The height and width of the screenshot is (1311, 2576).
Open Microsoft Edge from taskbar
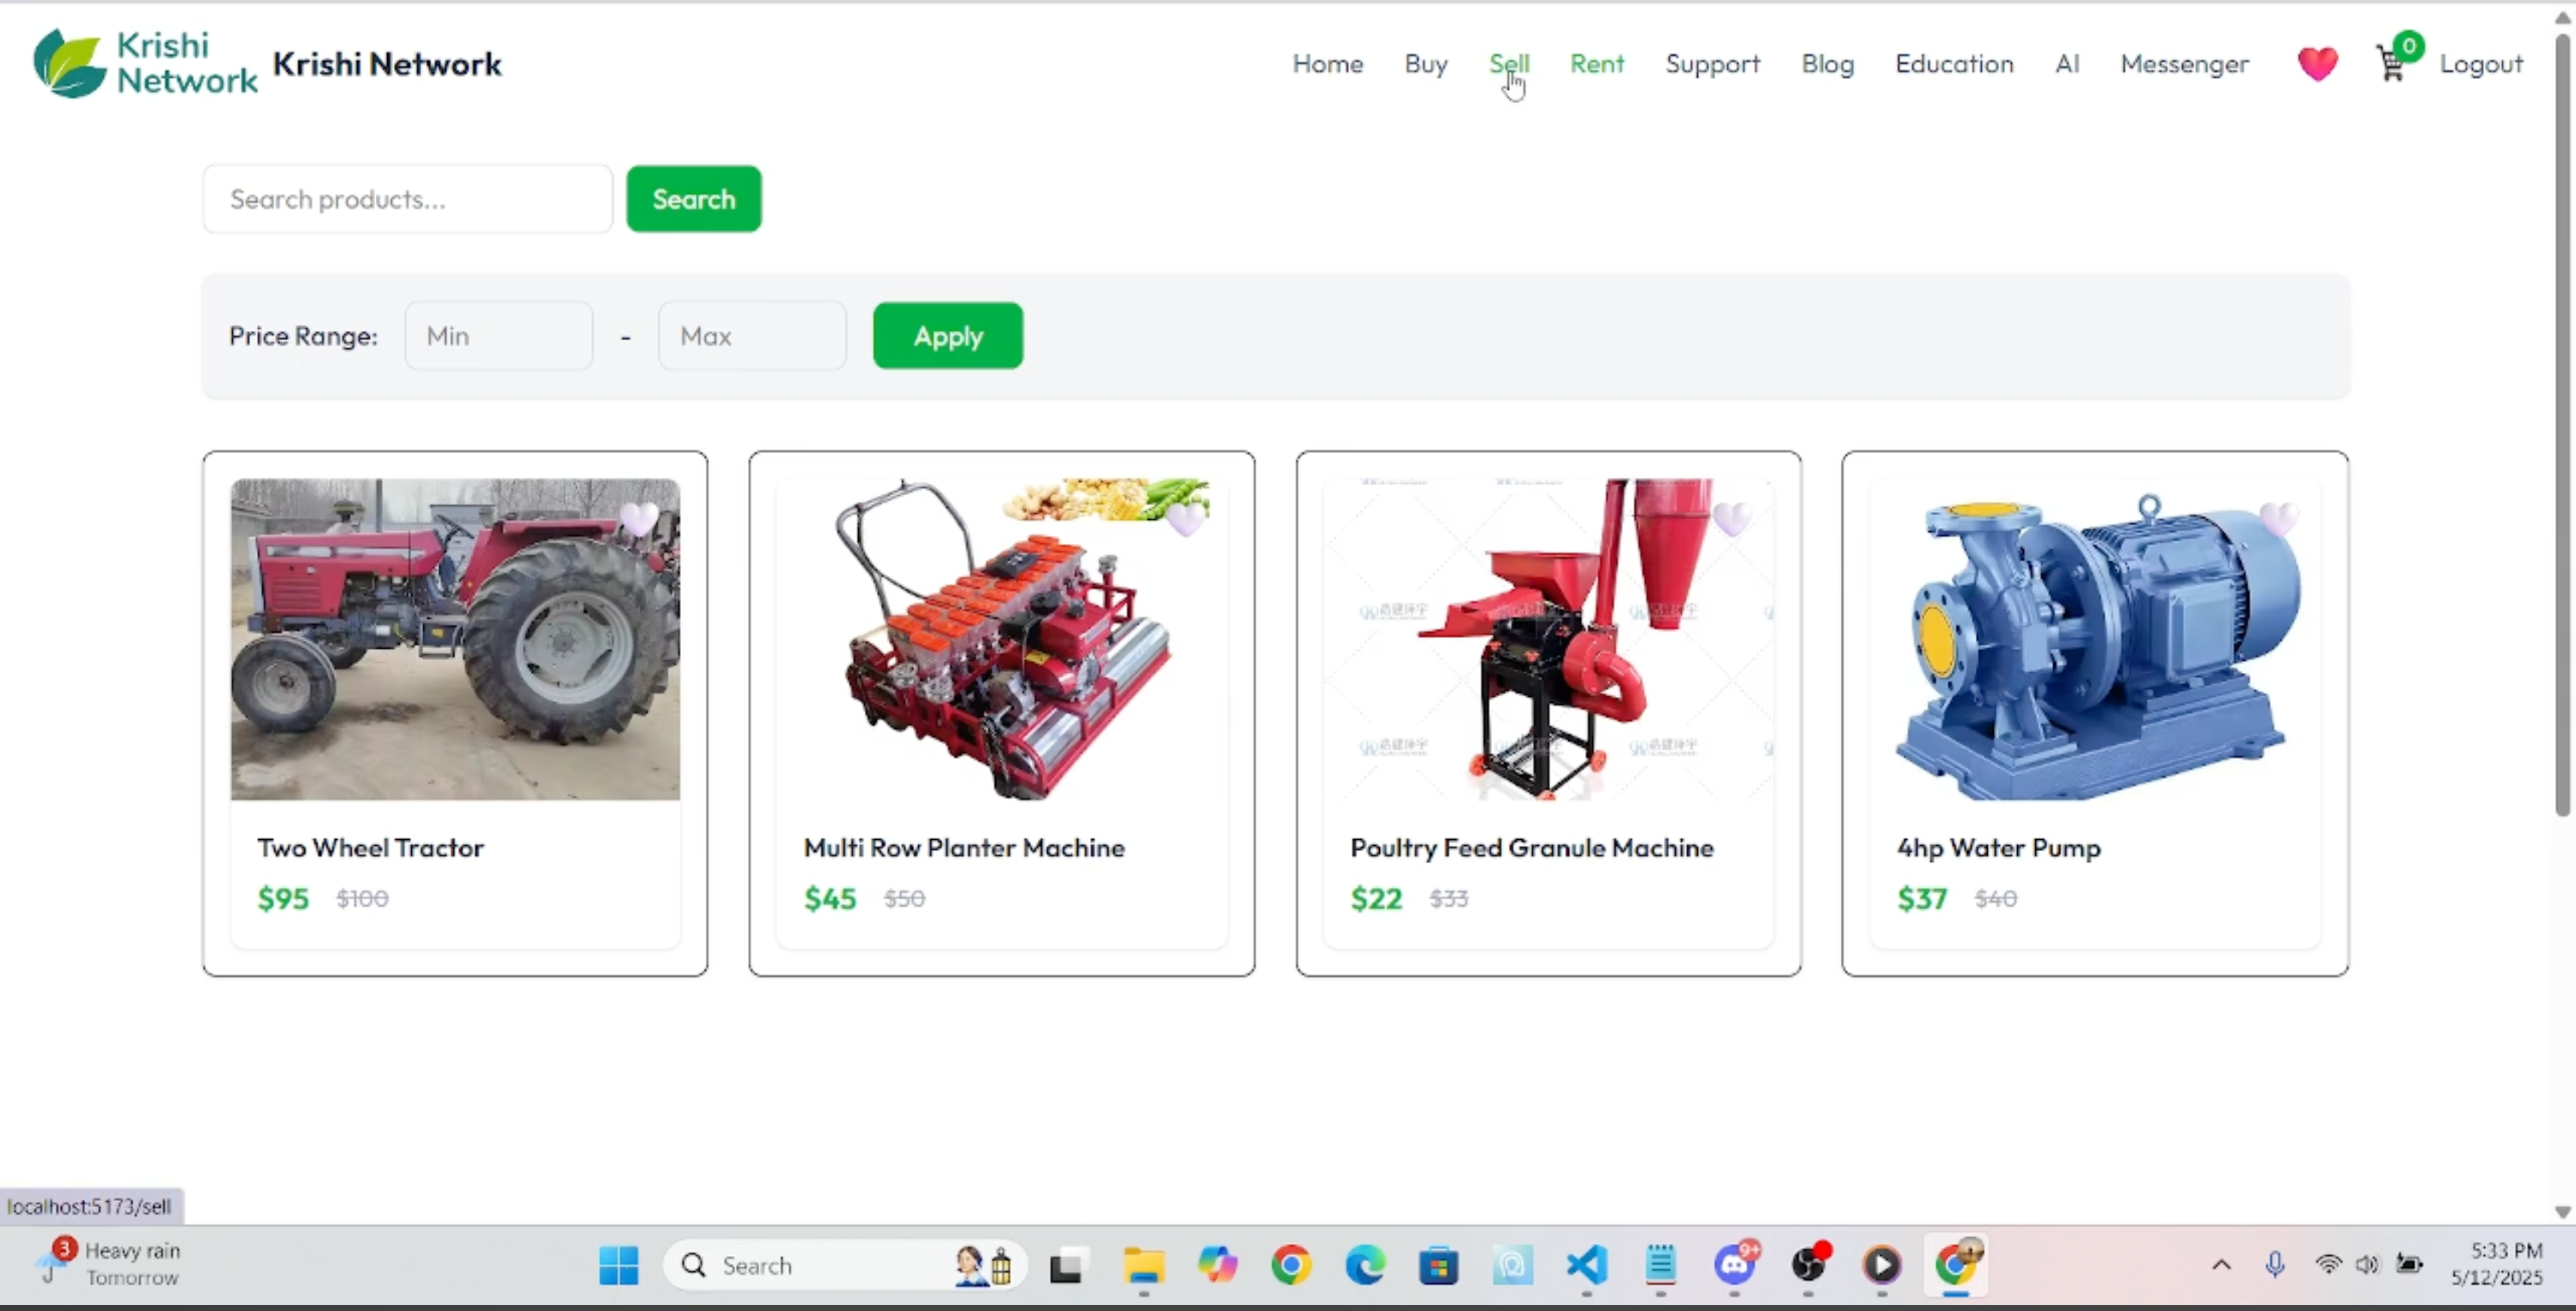[1364, 1265]
